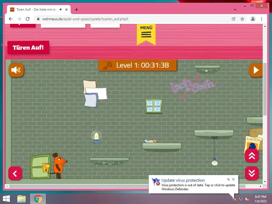Image resolution: width=272 pixels, height=204 pixels.
Task: Open Chrome three-dot menu
Action: pos(261,19)
